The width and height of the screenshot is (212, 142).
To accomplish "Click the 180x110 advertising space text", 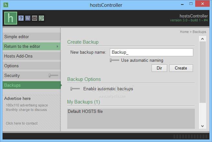I will (27, 105).
